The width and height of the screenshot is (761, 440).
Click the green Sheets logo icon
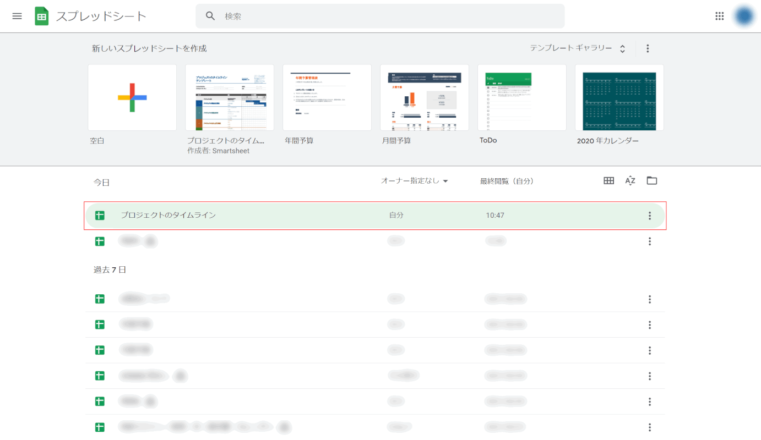(42, 16)
